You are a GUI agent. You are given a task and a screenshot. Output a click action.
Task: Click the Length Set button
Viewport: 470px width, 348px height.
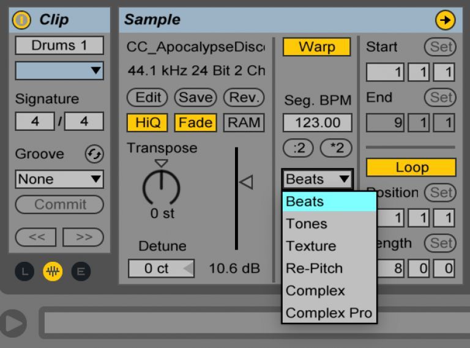[x=441, y=243]
